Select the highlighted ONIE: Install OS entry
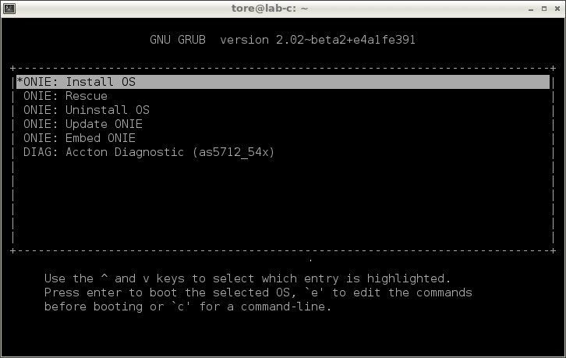Viewport: 566px width, 358px height. (x=283, y=82)
